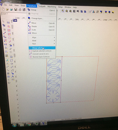Open the View menu
The height and width of the screenshot is (130, 118).
(16, 5)
